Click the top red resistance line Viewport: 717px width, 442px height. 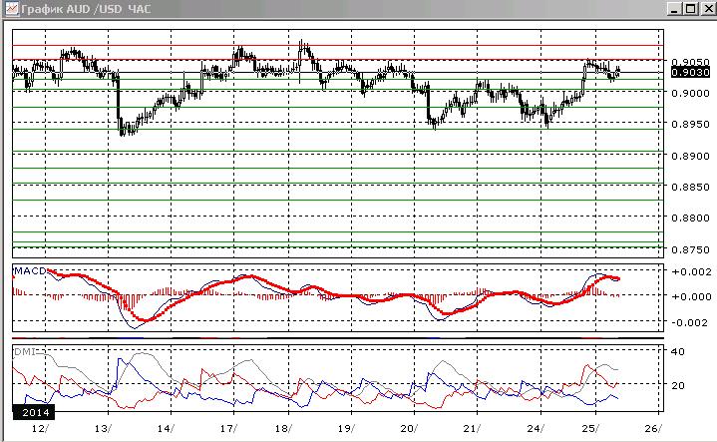point(338,46)
